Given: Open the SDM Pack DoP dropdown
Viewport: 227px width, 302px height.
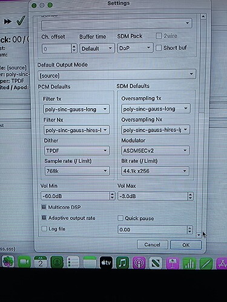Looking at the screenshot, I should [x=135, y=48].
